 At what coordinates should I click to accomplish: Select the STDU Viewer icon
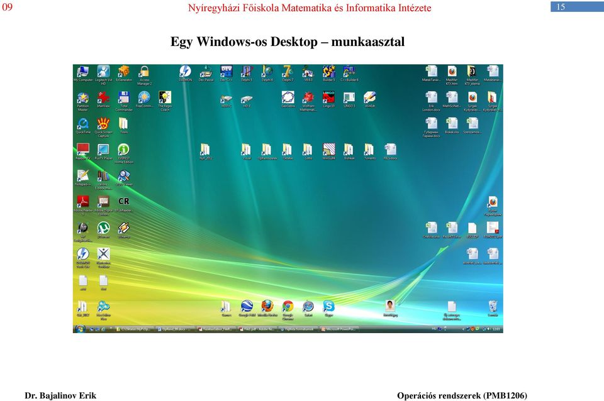(124, 178)
